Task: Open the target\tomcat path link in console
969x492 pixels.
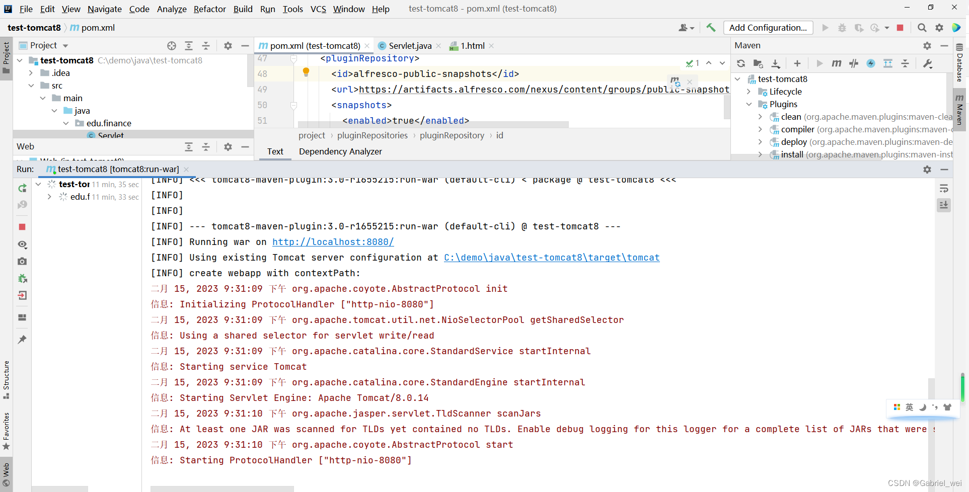Action: point(552,258)
